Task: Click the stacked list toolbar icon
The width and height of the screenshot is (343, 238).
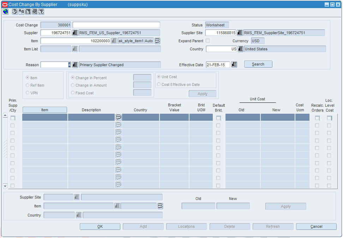Action: pyautogui.click(x=35, y=12)
